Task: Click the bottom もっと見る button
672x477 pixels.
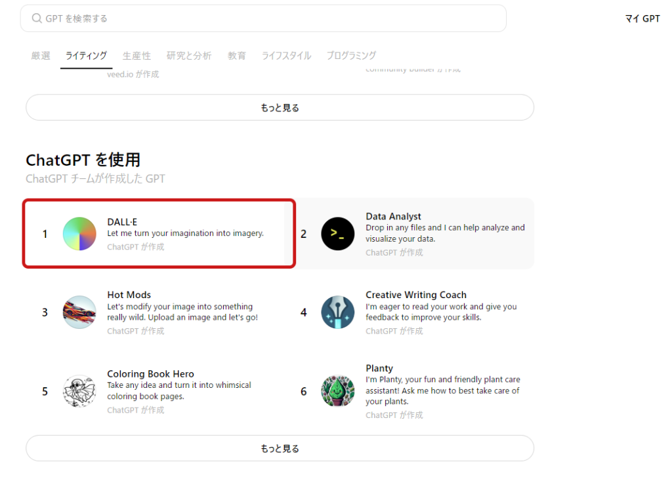Action: (x=280, y=448)
